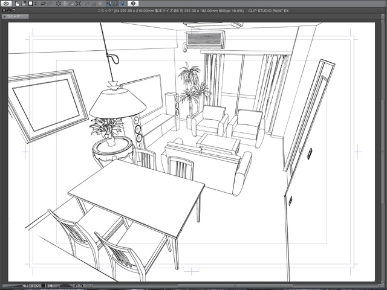
Task: Click the Zoom In button in status bar
Action: point(37,286)
